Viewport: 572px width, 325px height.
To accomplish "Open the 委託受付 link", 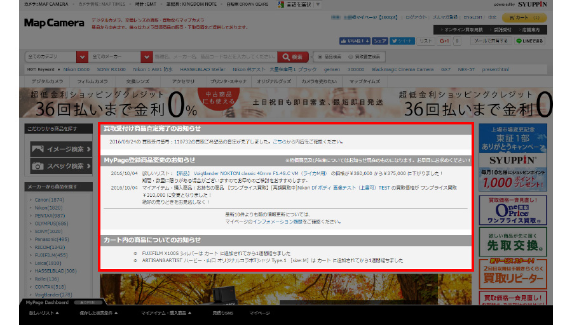I will pyautogui.click(x=502, y=30).
